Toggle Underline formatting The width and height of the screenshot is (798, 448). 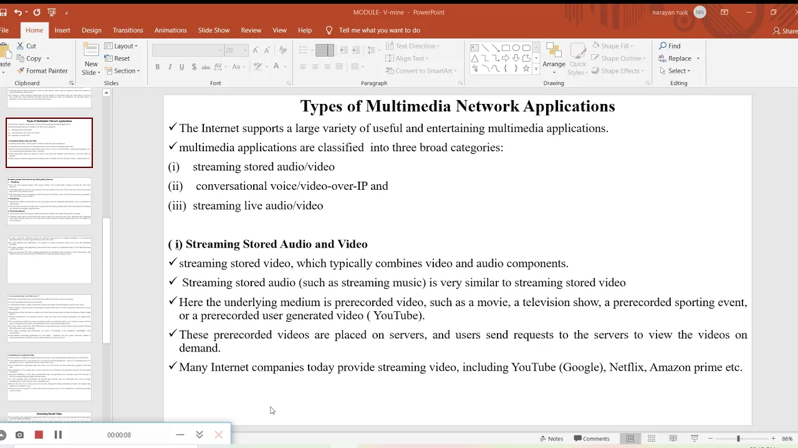tap(181, 67)
